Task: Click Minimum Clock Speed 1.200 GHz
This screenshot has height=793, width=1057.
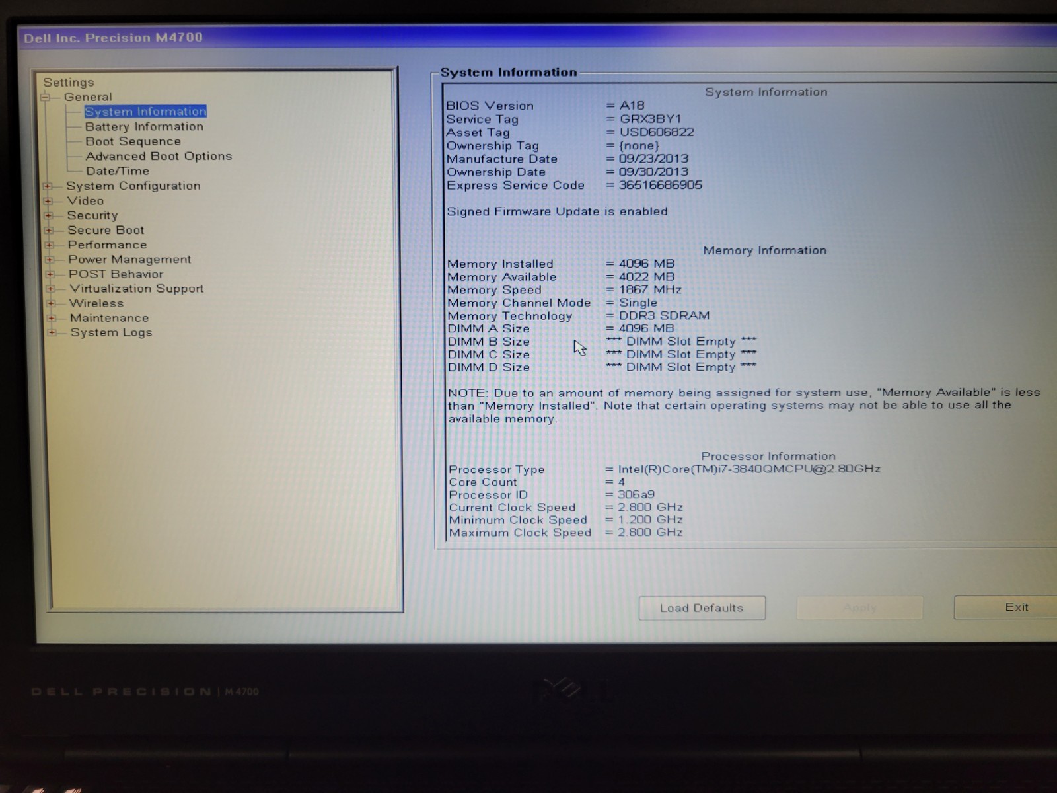Action: coord(650,519)
